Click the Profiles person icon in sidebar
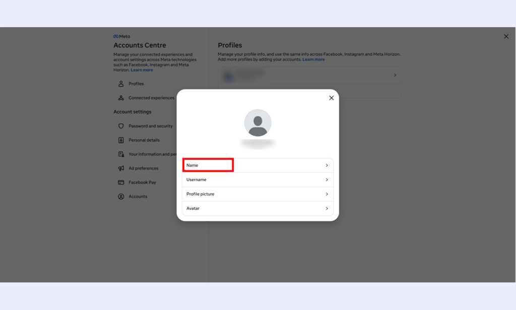 (x=121, y=84)
